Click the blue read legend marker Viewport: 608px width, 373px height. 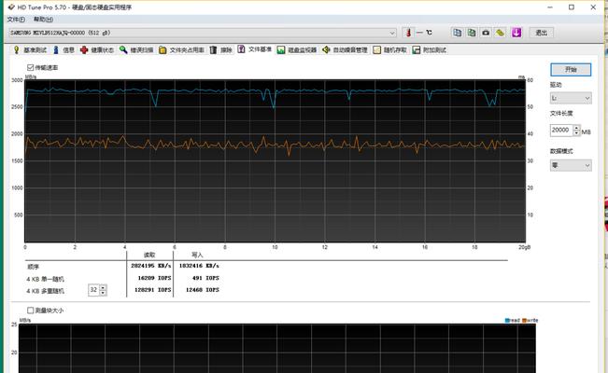(507, 321)
